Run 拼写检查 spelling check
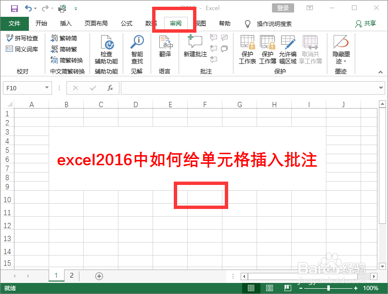Viewport: 388px width, 294px height. coord(22,38)
